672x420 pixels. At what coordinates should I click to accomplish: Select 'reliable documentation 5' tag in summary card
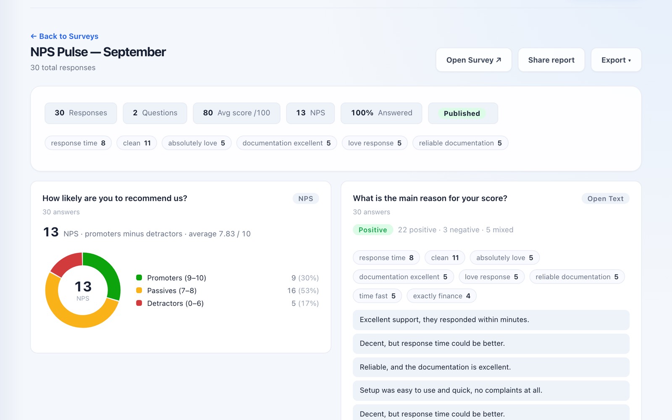460,143
